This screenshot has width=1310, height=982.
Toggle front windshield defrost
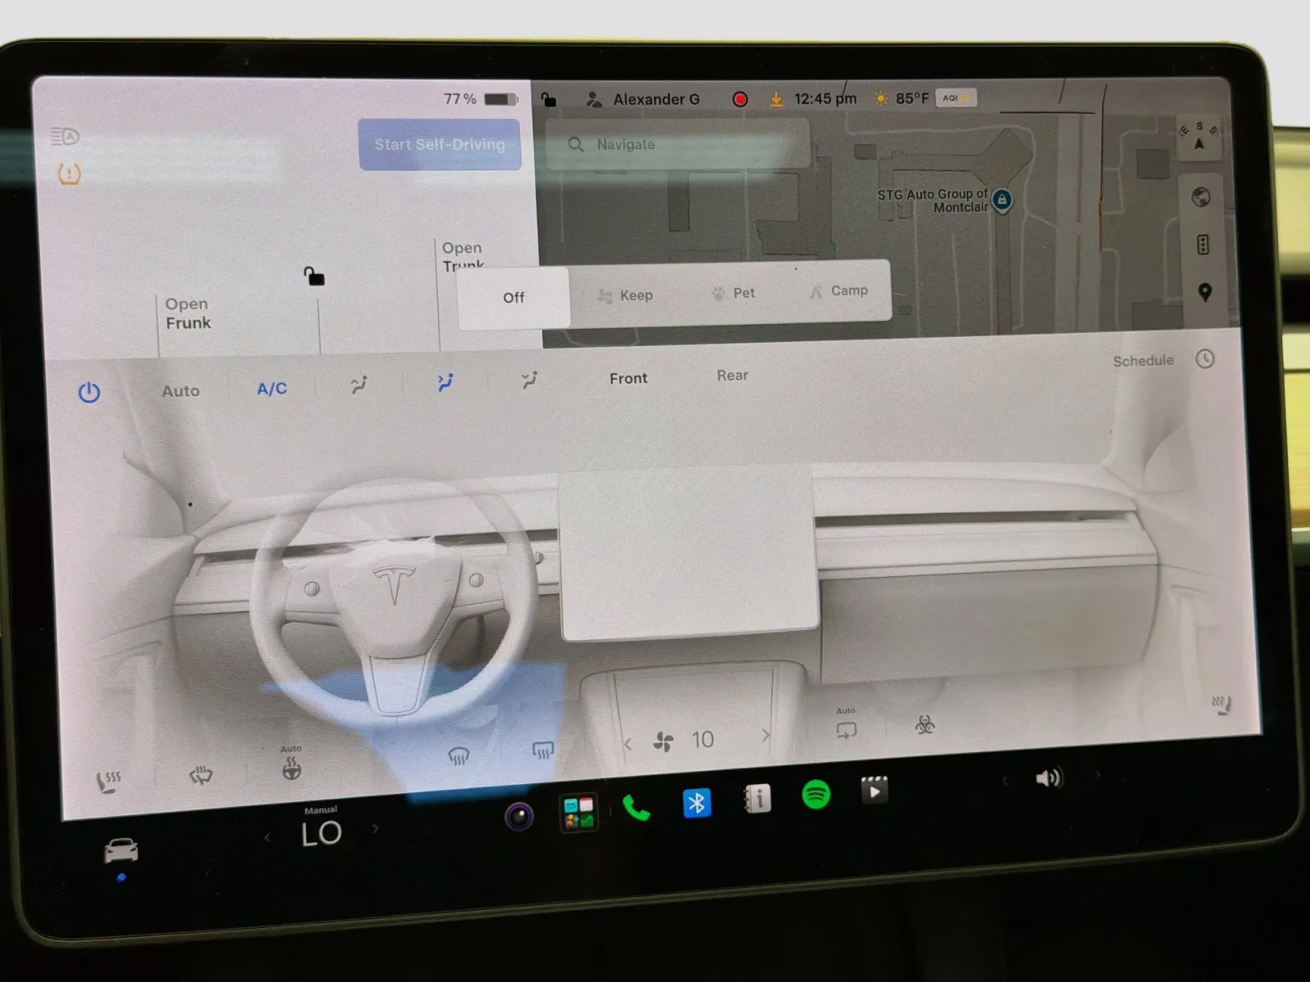[458, 756]
